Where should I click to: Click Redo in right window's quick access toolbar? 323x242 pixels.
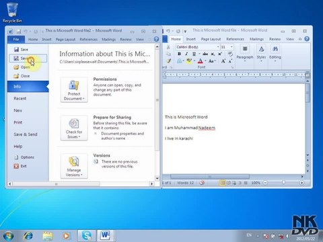[x=178, y=31]
